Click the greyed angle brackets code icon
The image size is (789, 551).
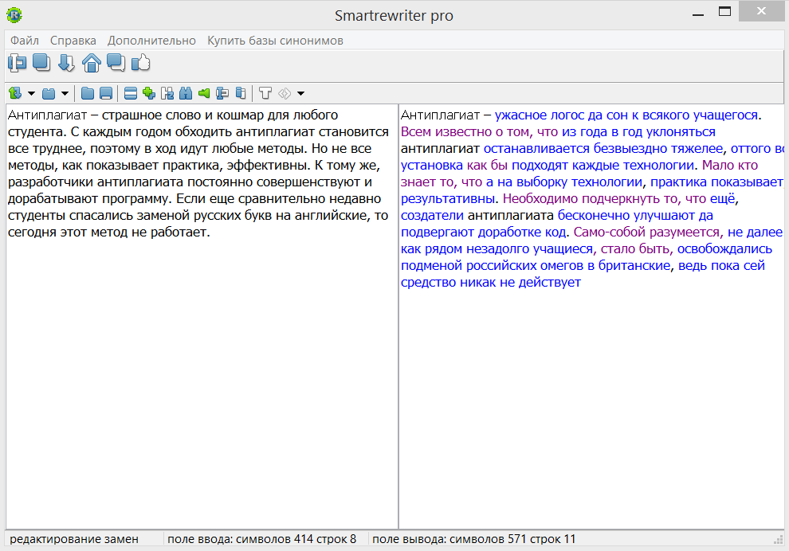pos(285,93)
